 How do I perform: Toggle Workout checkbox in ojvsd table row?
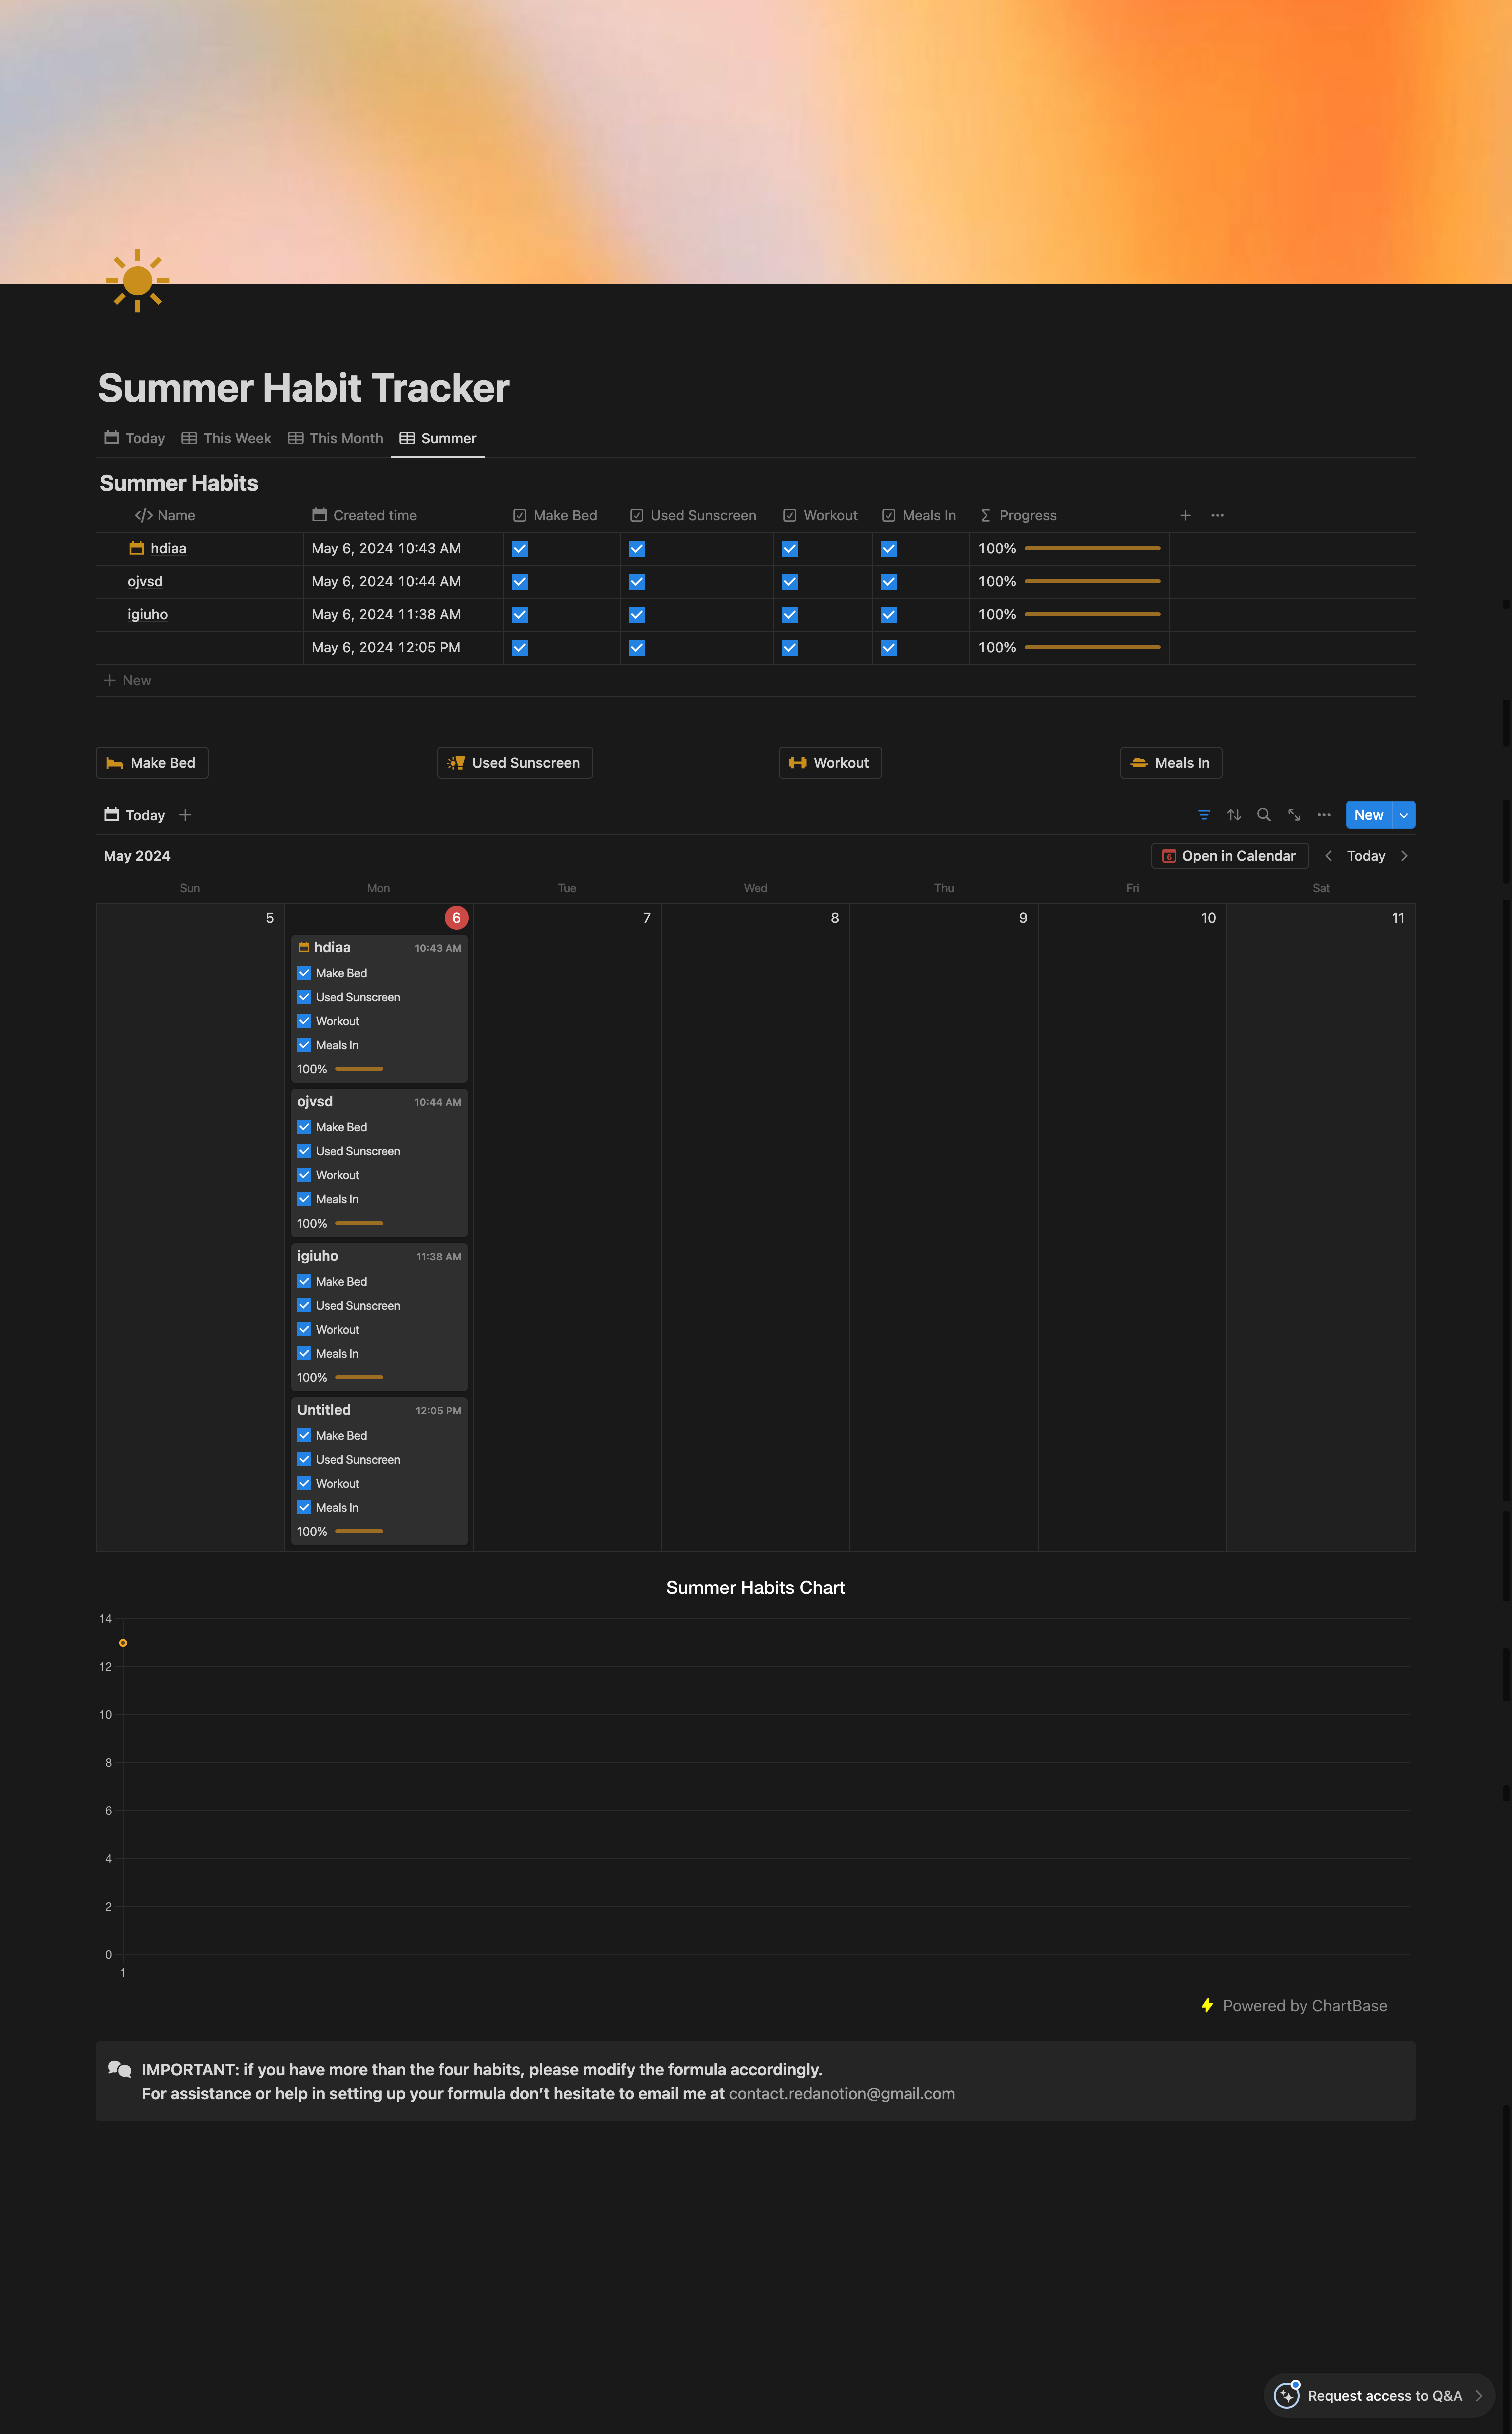[x=789, y=581]
